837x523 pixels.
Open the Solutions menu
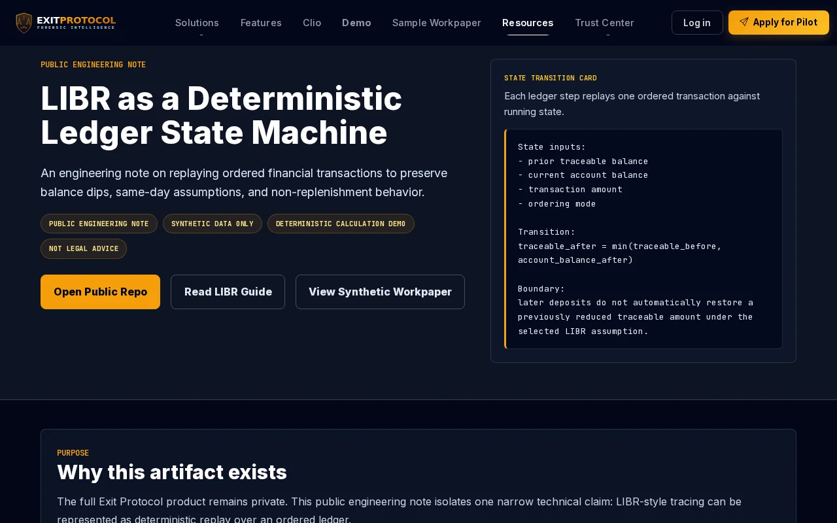197,23
